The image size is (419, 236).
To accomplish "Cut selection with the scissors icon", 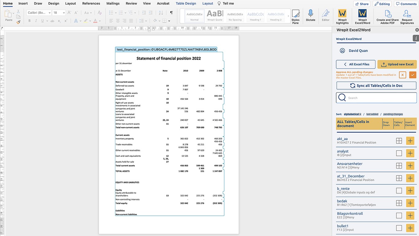I will [x=18, y=11].
